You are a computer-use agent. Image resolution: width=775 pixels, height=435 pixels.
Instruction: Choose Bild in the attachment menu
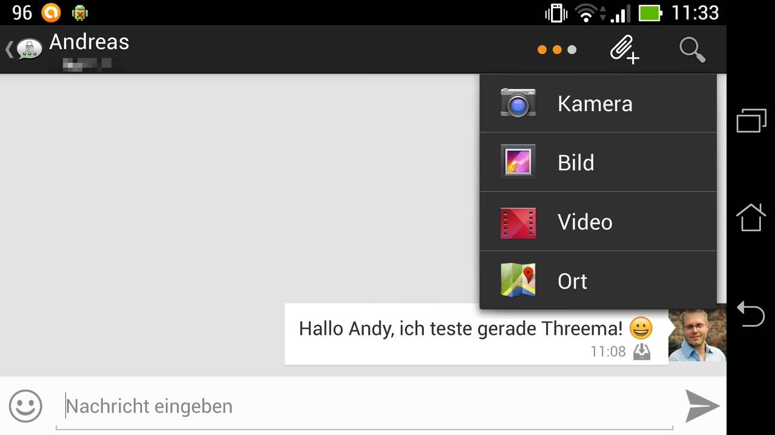[598, 163]
